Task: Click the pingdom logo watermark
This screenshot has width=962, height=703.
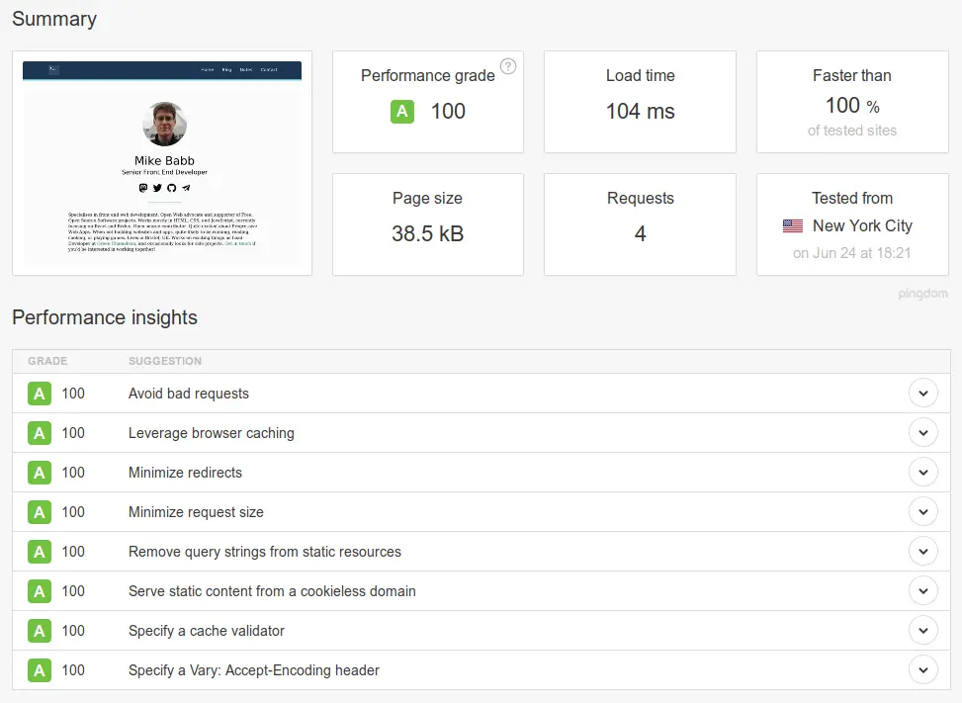Action: 922,294
